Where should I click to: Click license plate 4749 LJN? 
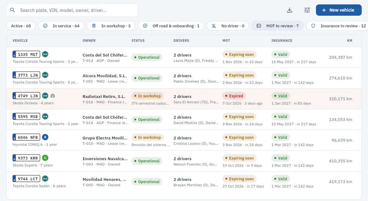click(x=26, y=96)
